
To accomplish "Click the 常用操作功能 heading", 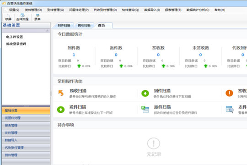I will [70, 81].
